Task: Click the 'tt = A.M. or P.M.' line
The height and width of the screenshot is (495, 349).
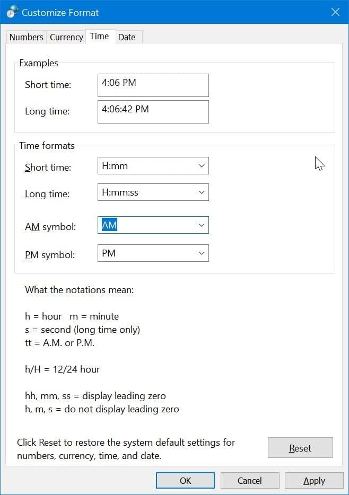Action: click(60, 343)
